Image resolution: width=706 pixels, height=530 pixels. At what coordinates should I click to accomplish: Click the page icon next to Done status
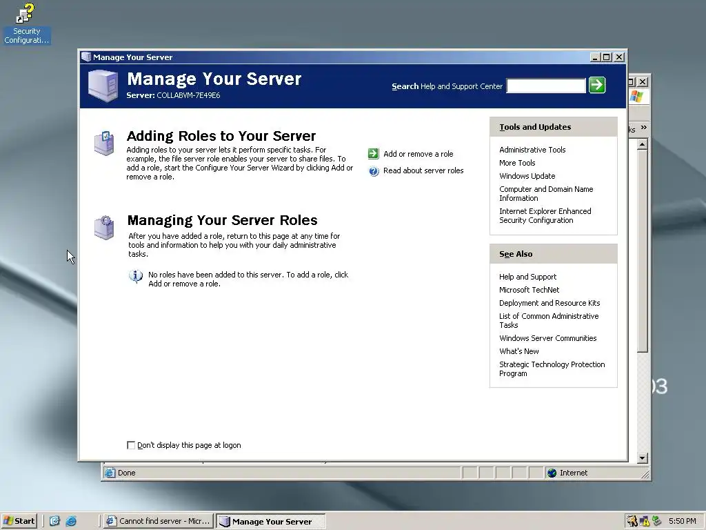click(x=110, y=473)
